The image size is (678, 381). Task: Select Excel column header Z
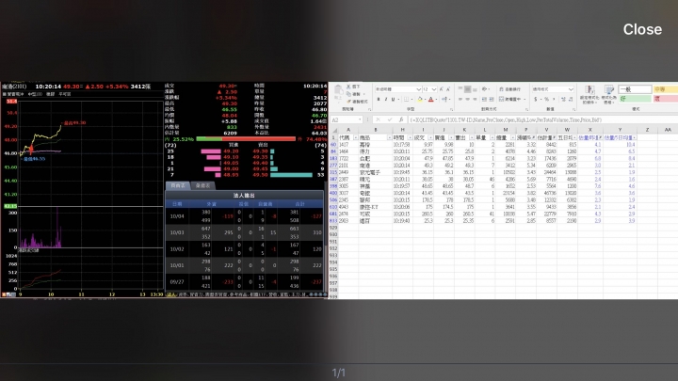pyautogui.click(x=647, y=130)
